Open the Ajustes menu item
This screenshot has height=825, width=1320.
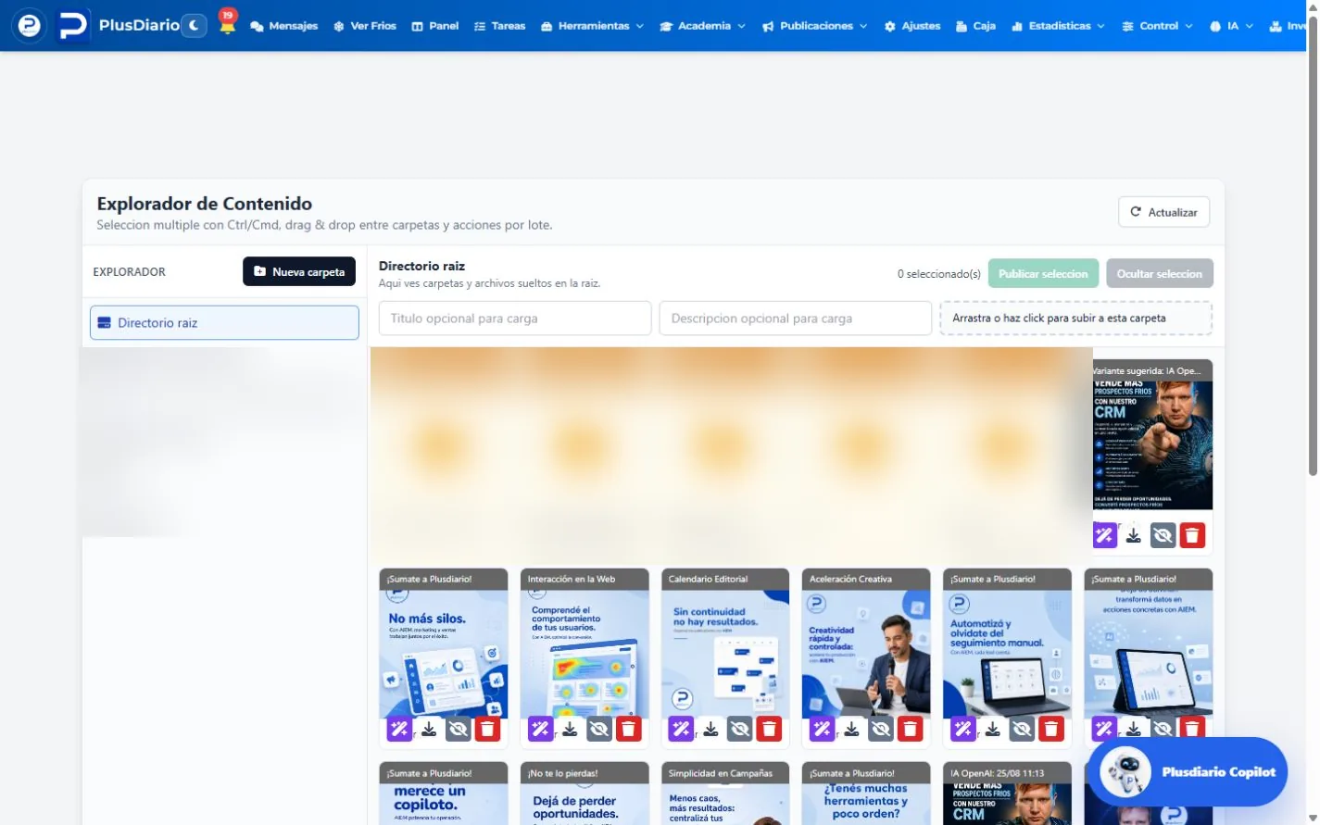(912, 26)
